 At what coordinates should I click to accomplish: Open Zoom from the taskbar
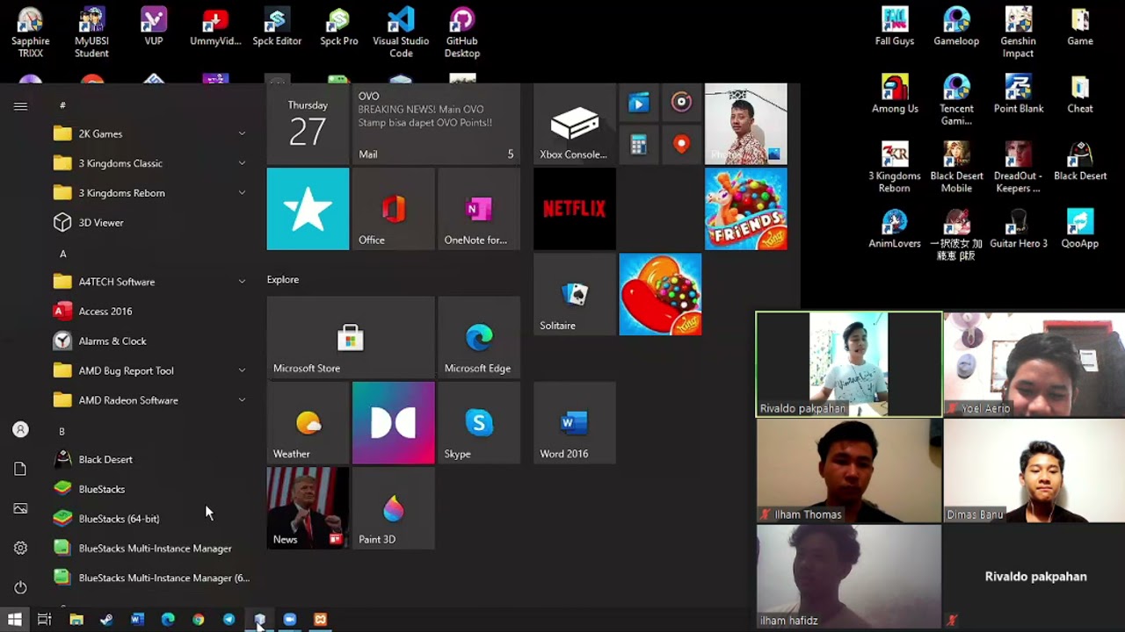[x=290, y=620]
